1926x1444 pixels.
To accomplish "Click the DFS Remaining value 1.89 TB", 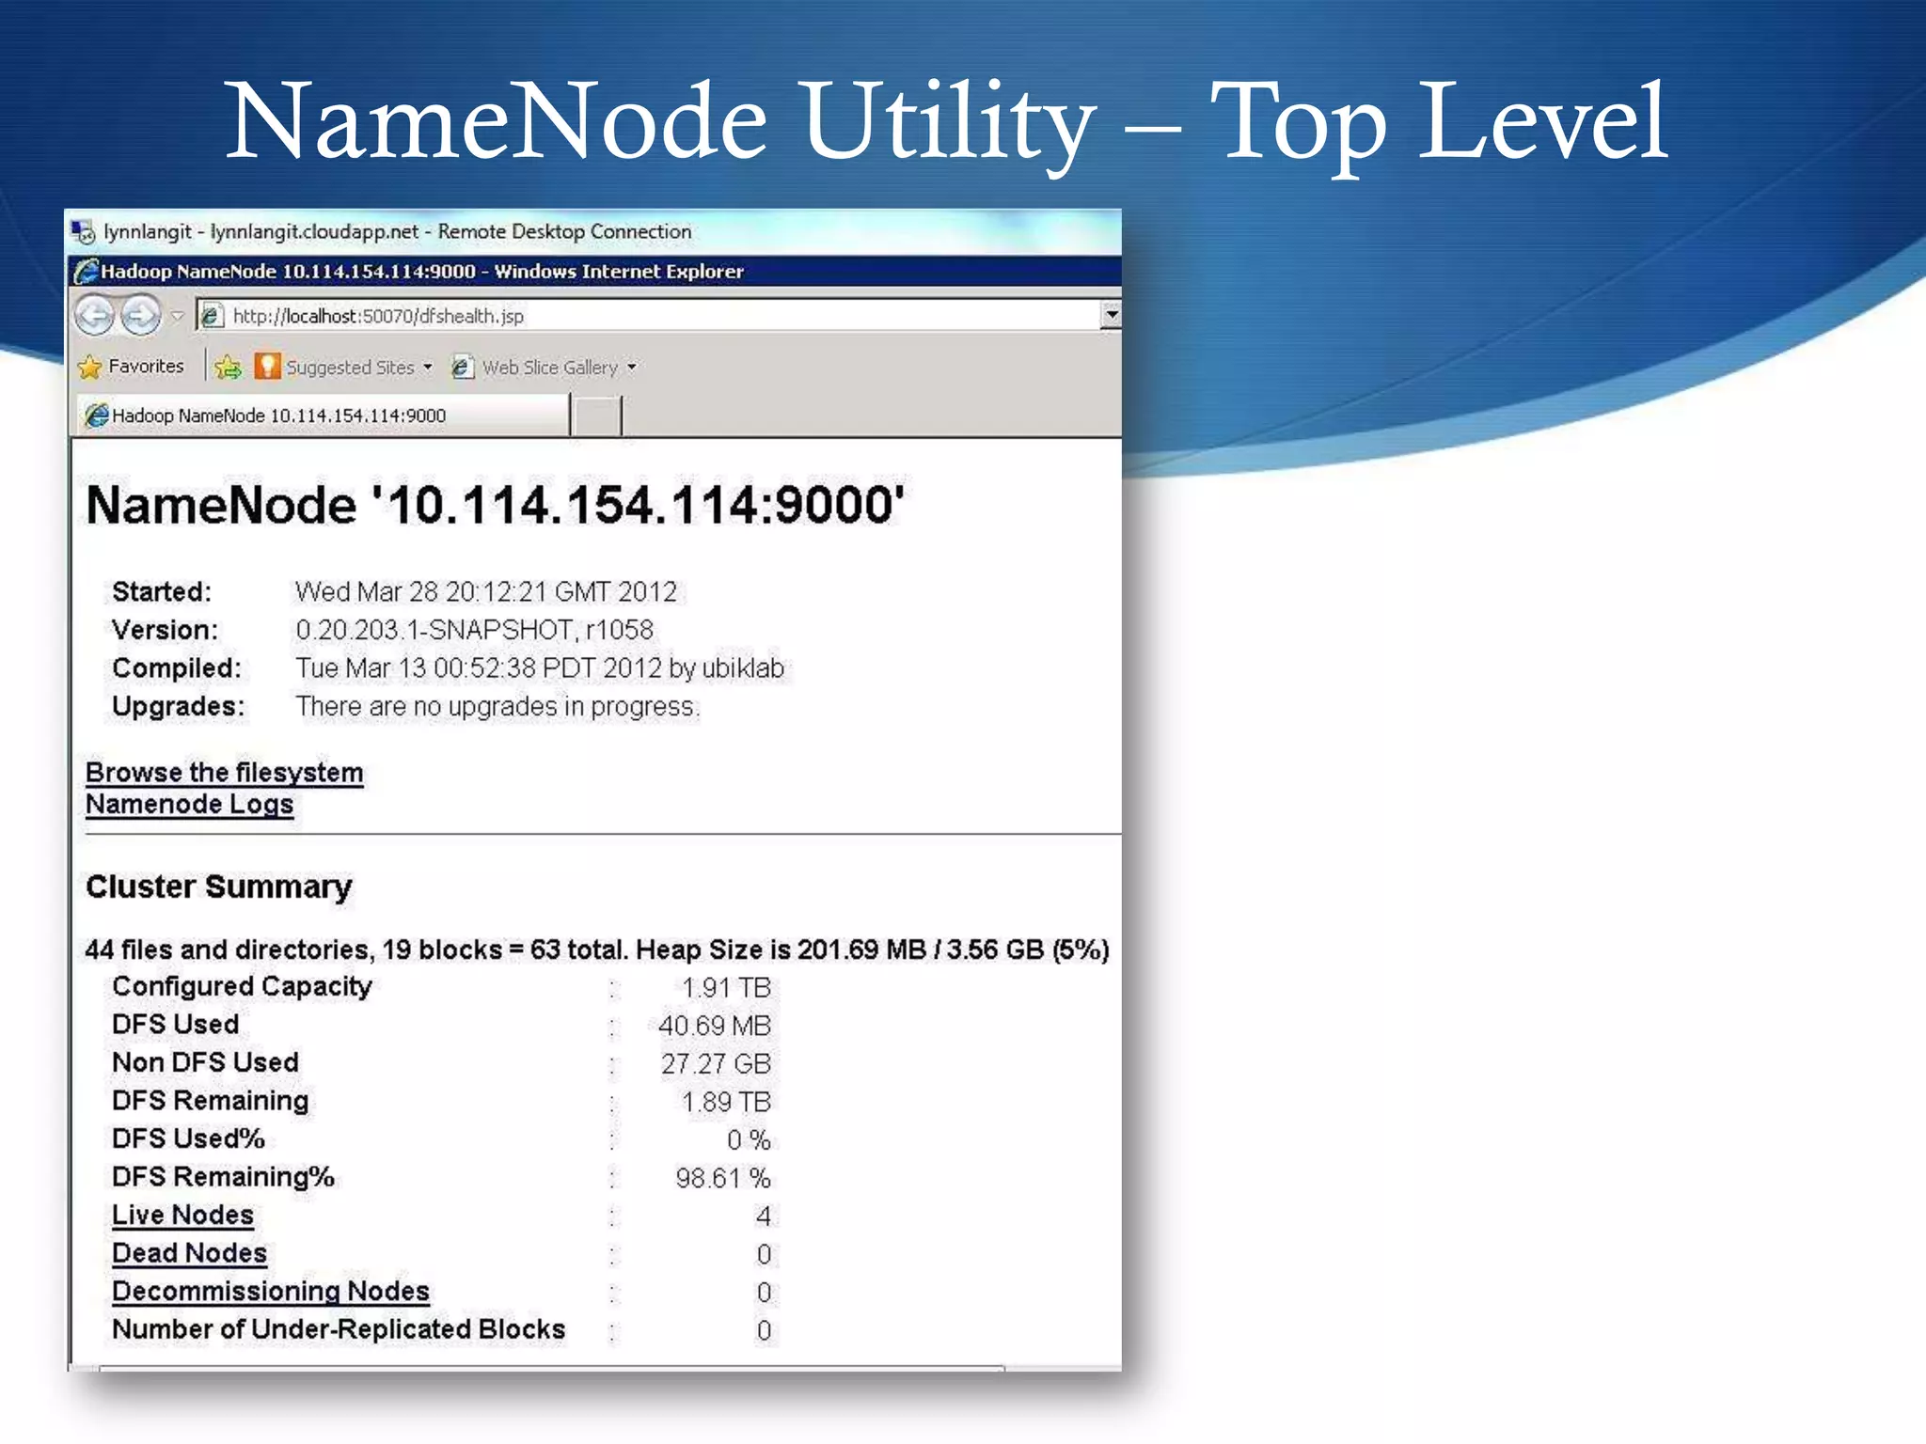I will pyautogui.click(x=726, y=1102).
